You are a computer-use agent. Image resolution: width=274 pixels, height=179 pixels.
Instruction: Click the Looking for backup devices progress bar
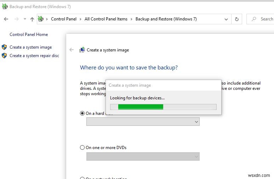coord(163,107)
